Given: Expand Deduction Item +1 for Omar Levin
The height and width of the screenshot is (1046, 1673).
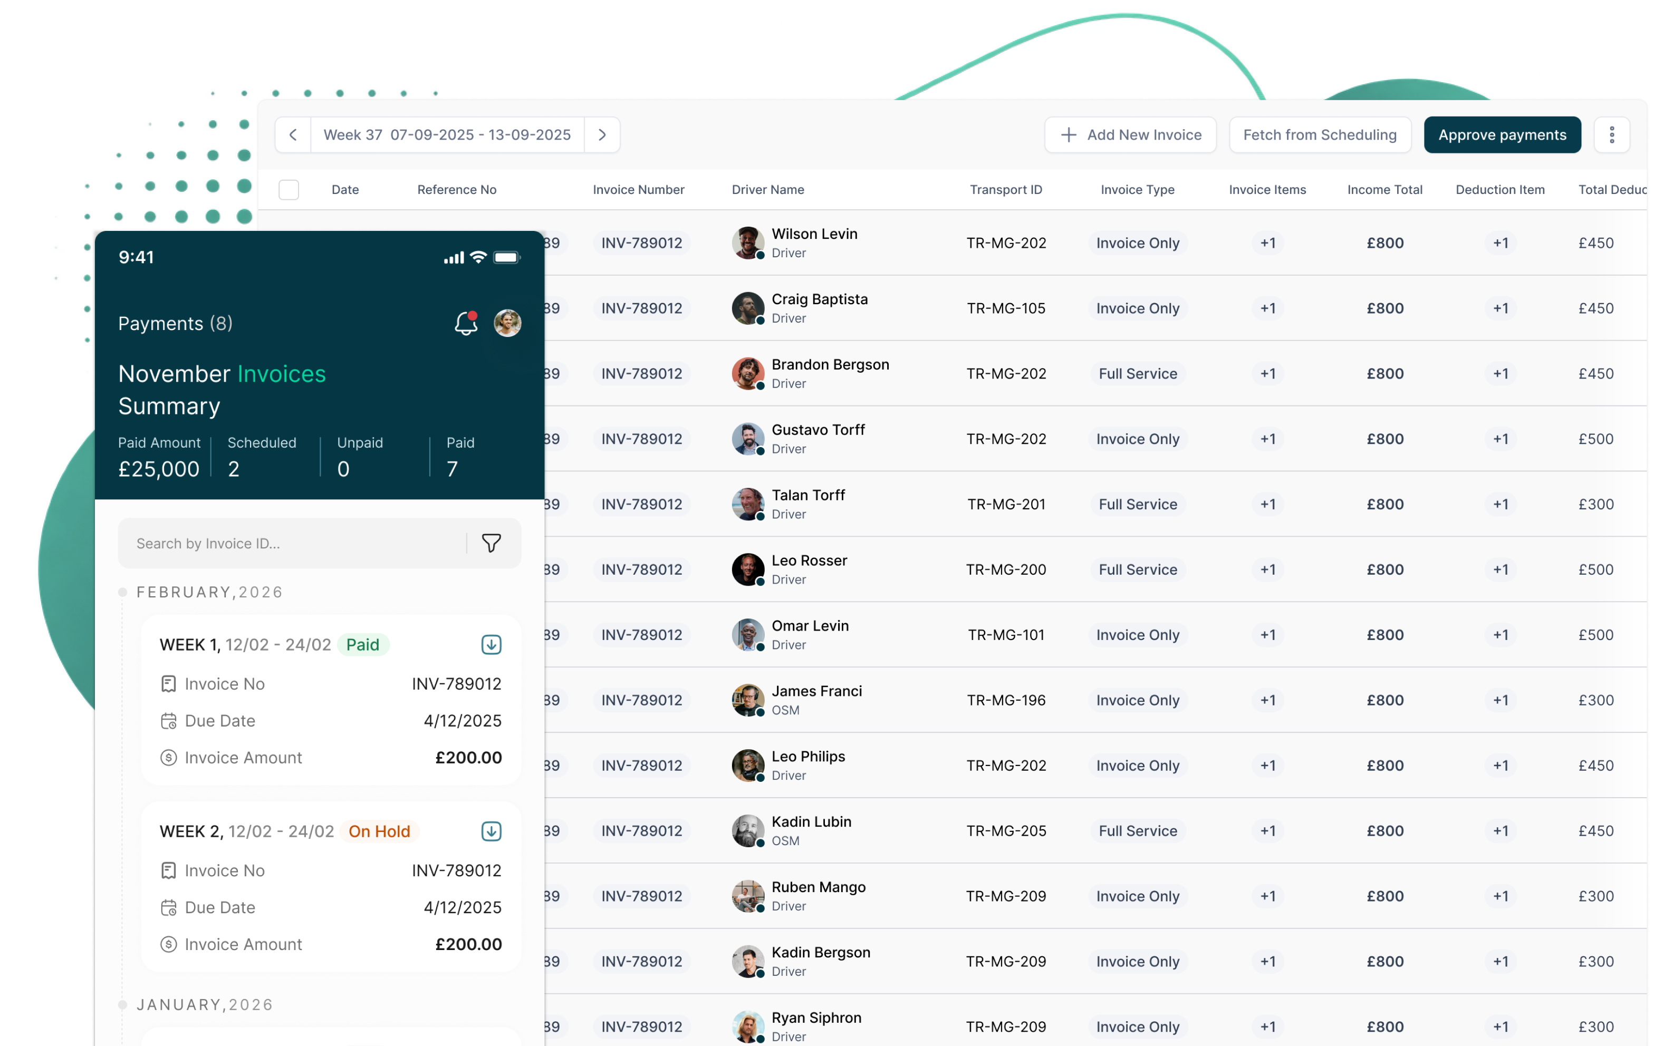Looking at the screenshot, I should (x=1500, y=635).
